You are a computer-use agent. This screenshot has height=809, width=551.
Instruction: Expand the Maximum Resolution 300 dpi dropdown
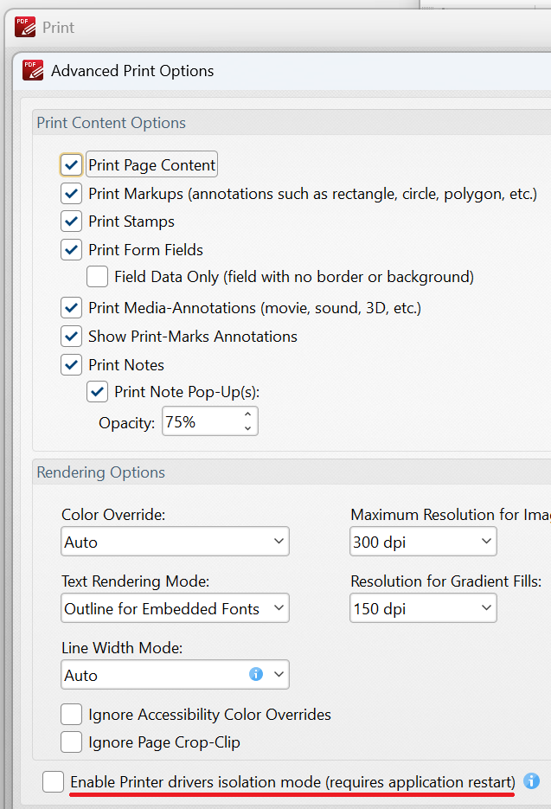point(423,542)
